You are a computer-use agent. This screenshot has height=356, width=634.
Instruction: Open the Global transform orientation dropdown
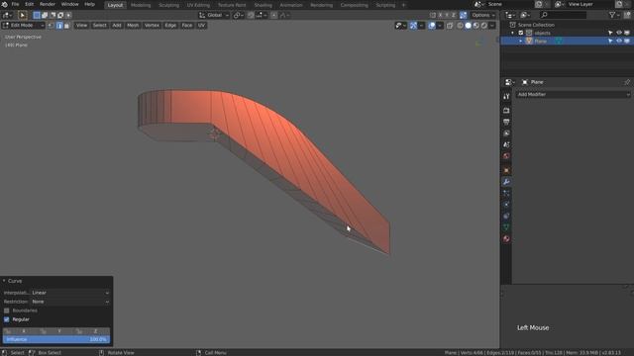pos(214,16)
